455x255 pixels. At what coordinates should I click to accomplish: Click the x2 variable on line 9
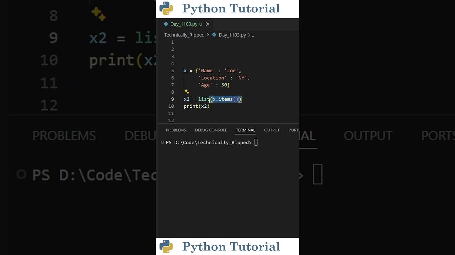point(187,99)
